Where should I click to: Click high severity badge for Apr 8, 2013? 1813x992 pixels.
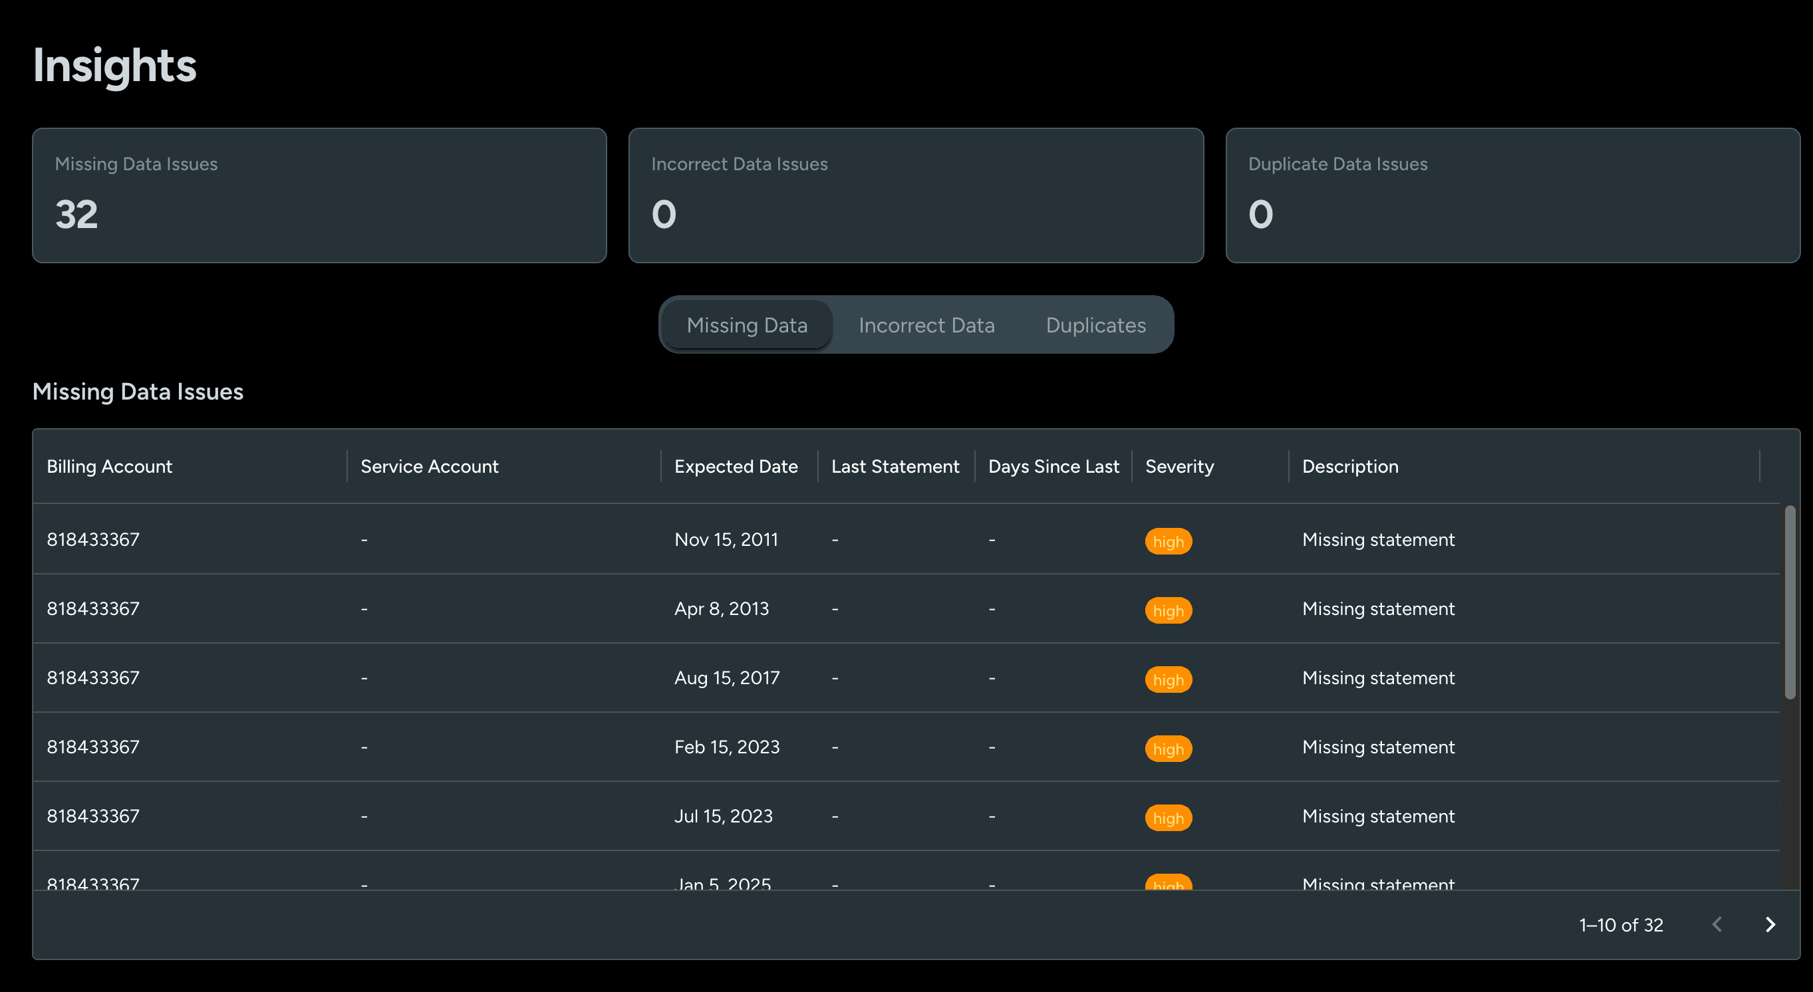pyautogui.click(x=1168, y=610)
